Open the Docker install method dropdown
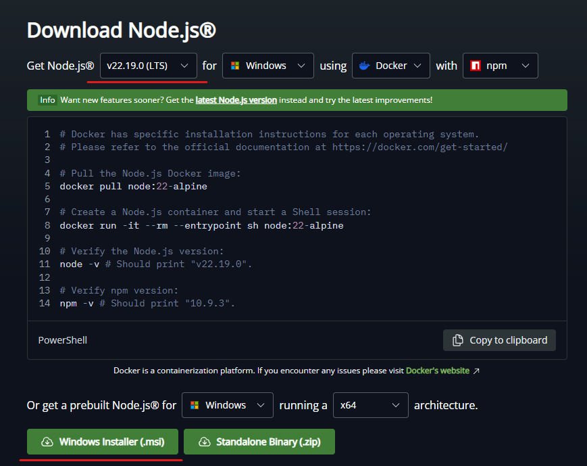This screenshot has width=587, height=466. pyautogui.click(x=391, y=66)
